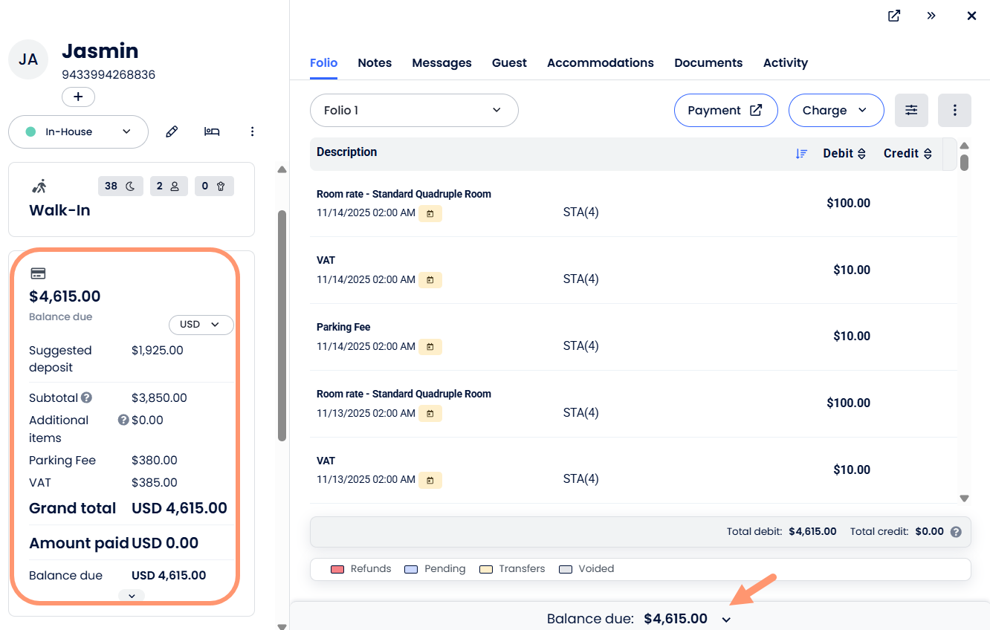Open the reservation three-dot menu
Image resolution: width=990 pixels, height=630 pixels.
[252, 131]
